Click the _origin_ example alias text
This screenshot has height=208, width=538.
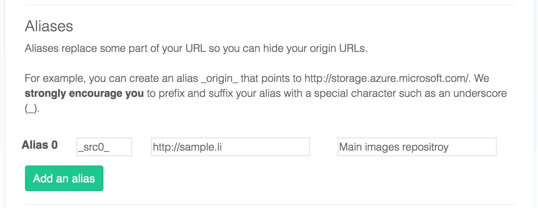pos(219,78)
